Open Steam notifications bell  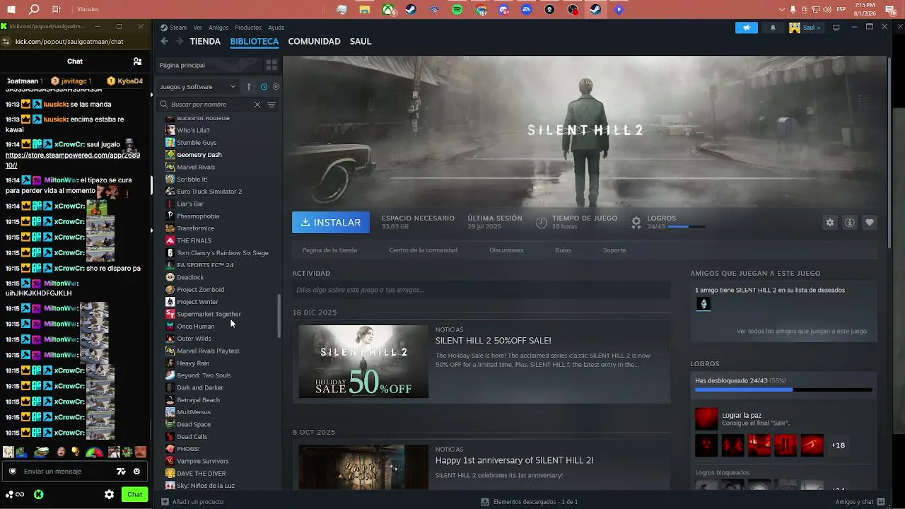click(x=773, y=28)
